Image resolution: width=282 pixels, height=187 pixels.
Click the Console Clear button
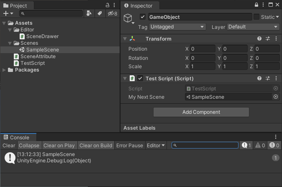pyautogui.click(x=9, y=145)
